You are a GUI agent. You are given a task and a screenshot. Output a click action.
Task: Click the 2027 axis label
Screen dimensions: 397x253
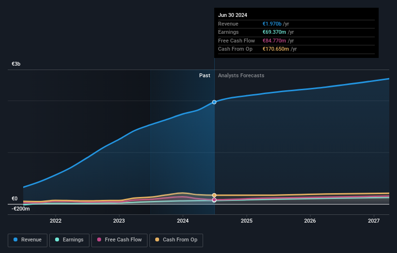374,221
